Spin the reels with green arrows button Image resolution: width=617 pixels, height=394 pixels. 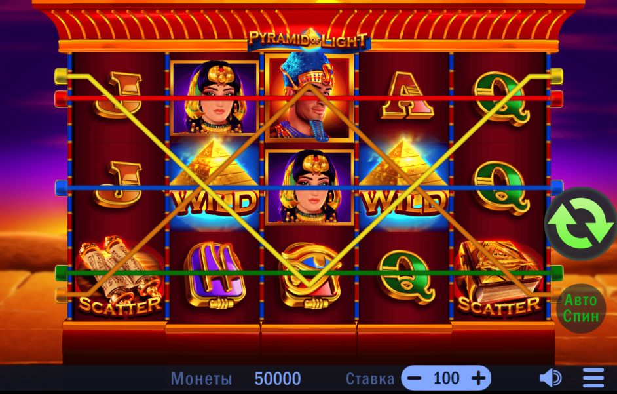click(580, 224)
